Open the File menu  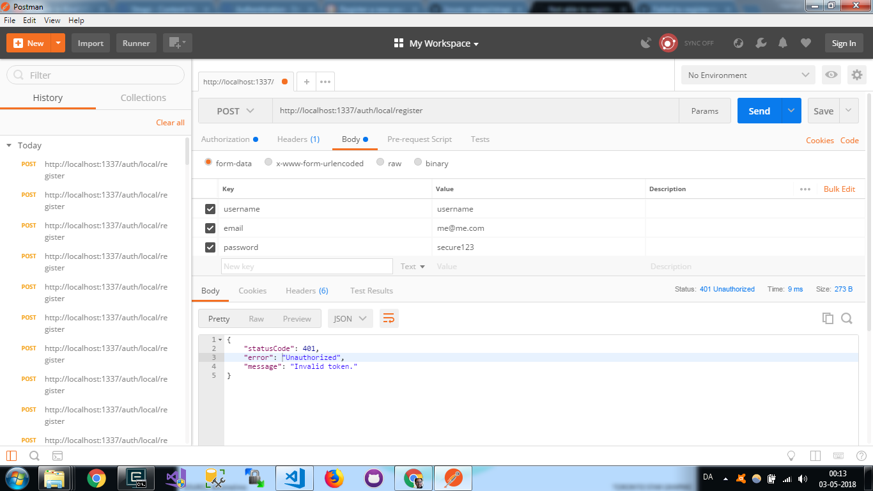(10, 20)
